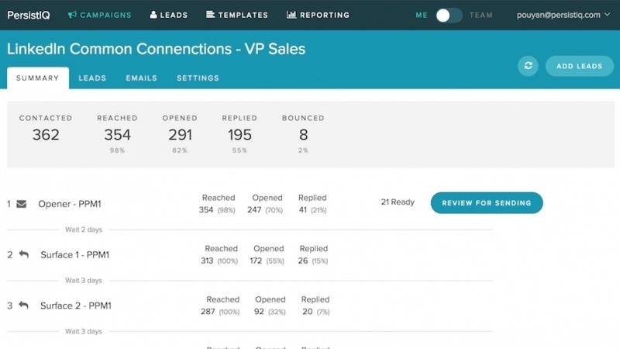Click the Review for Sending button
Screen dimensions: 620x349
[487, 203]
